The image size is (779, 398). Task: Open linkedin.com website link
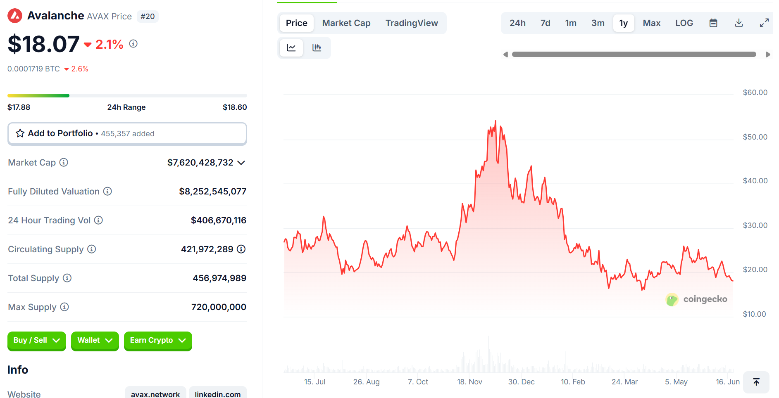[218, 394]
